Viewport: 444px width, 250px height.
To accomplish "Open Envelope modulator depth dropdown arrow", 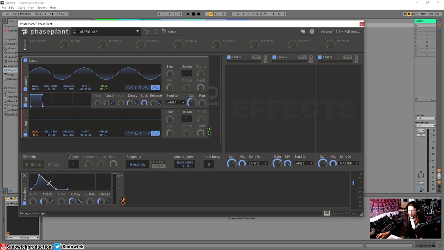I will (121, 176).
